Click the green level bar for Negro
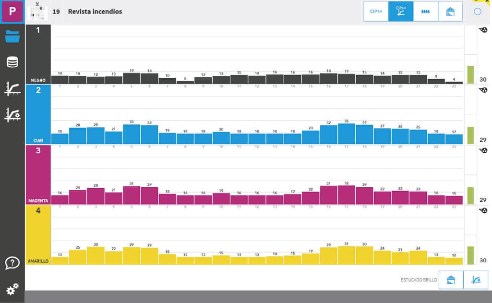492x303 pixels. click(x=470, y=75)
